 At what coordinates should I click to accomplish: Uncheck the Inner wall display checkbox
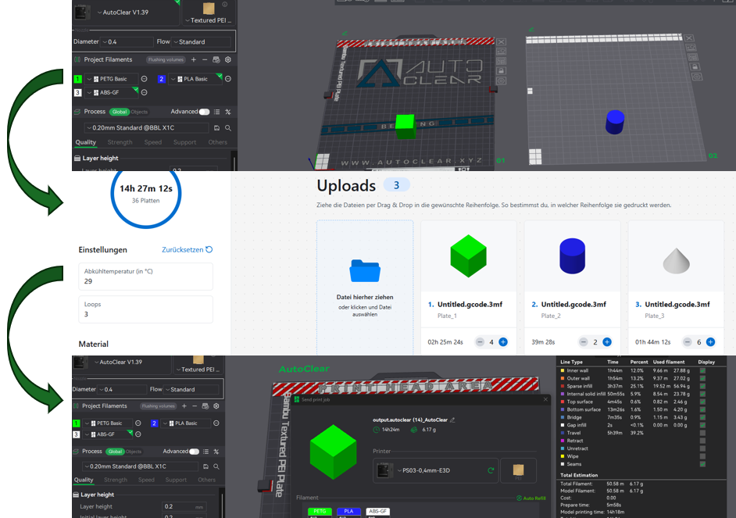702,370
